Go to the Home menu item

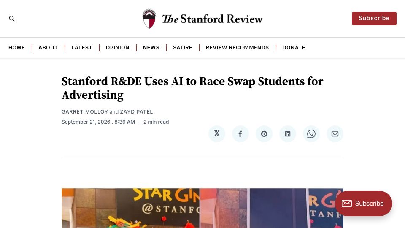pyautogui.click(x=16, y=48)
